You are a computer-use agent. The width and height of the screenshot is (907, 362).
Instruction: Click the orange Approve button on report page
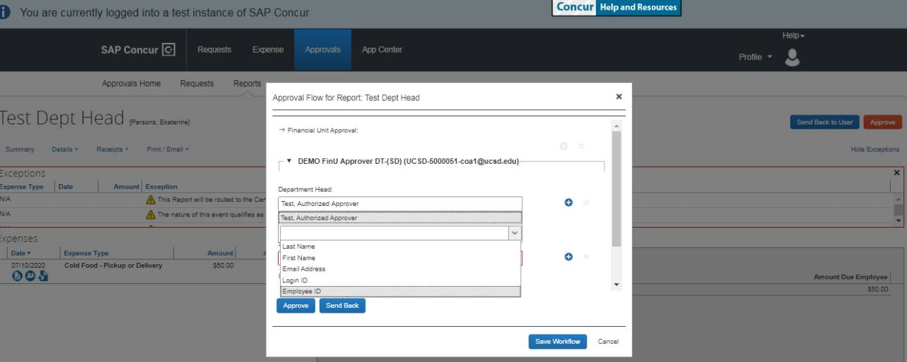[882, 122]
